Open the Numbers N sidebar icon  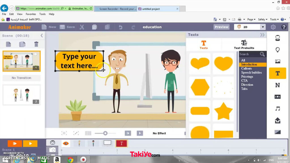(278, 85)
